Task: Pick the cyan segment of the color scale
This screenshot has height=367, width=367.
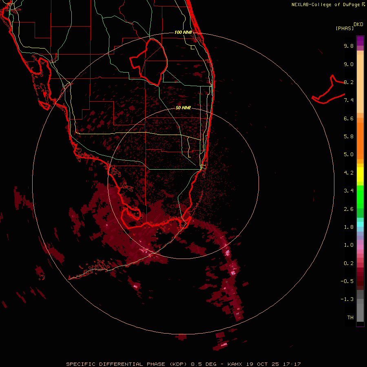Action: pos(360,224)
